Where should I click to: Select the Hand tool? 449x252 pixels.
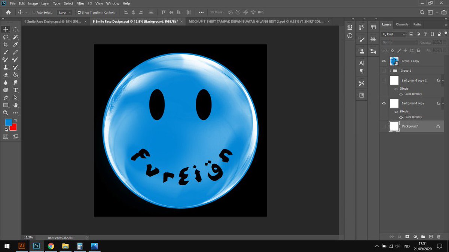16,105
